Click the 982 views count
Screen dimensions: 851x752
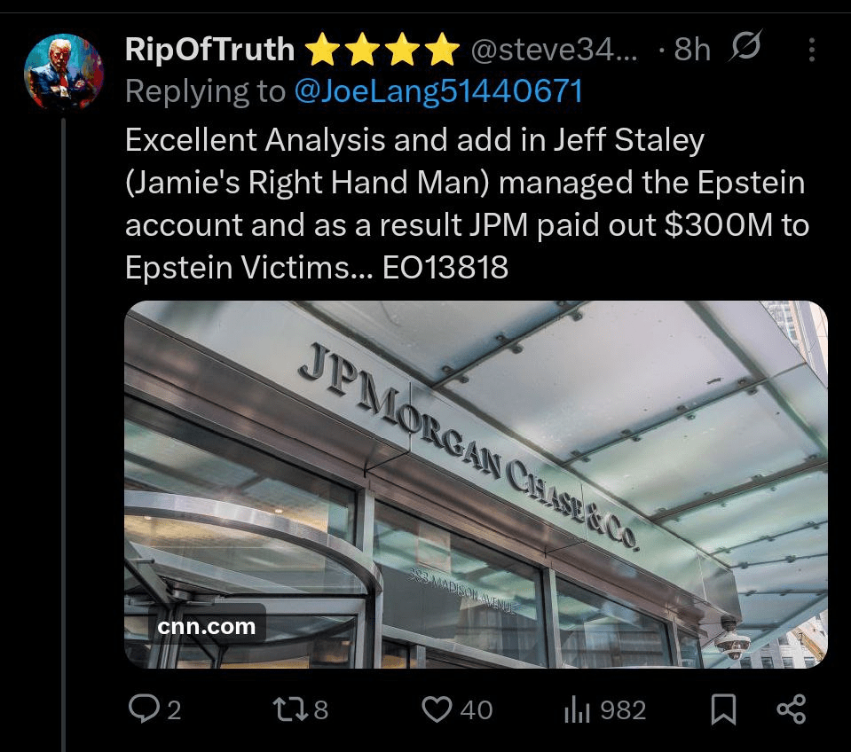coord(623,710)
